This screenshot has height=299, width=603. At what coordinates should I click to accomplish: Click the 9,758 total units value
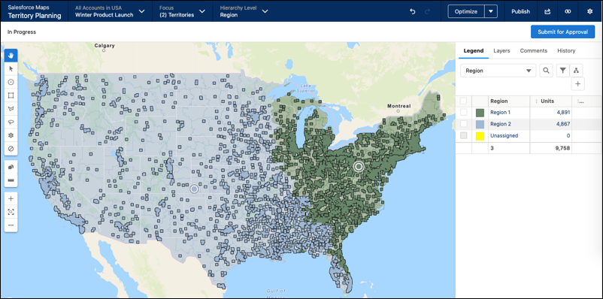coord(562,148)
